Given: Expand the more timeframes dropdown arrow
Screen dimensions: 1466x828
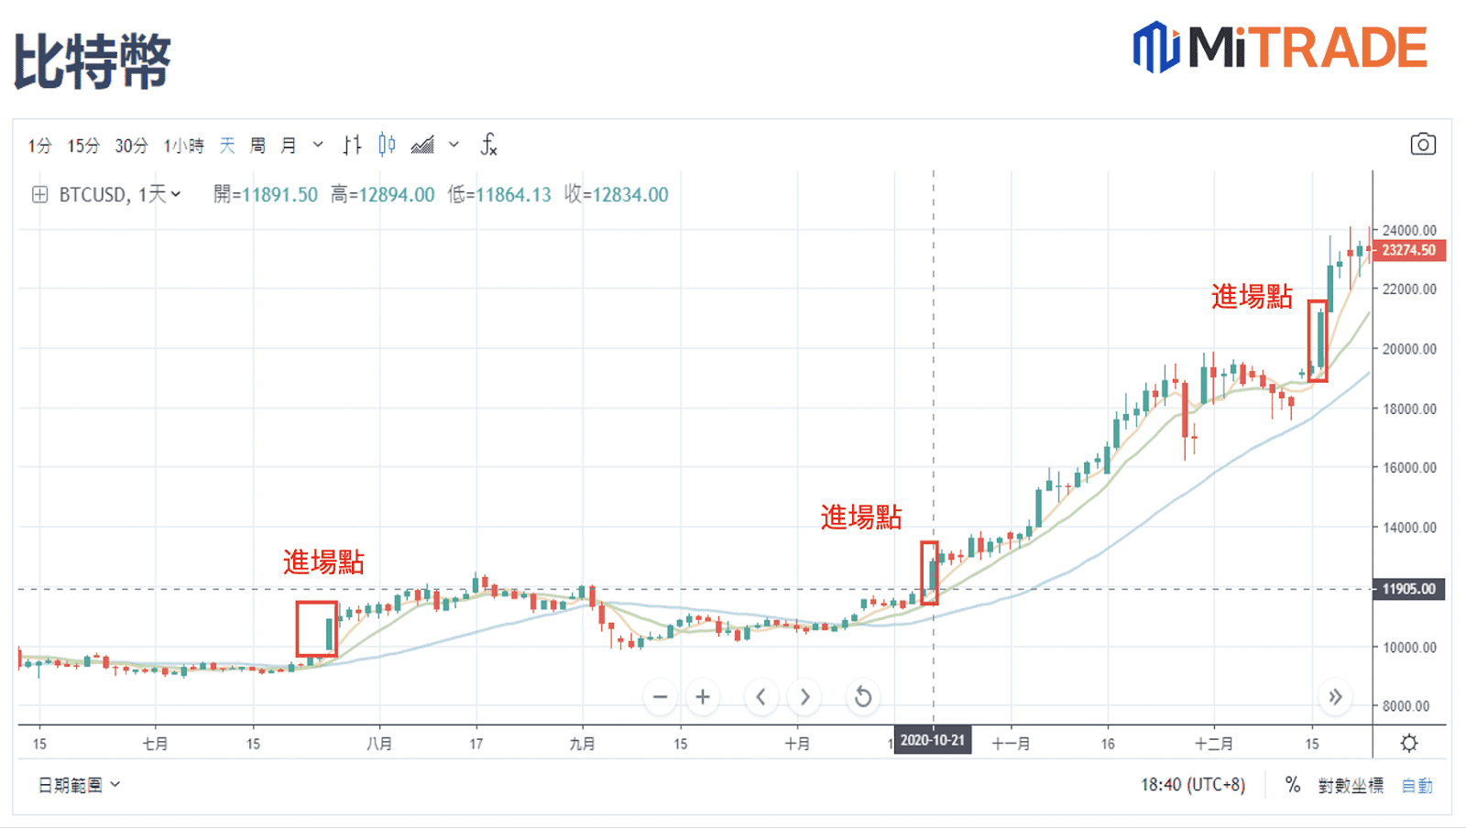Looking at the screenshot, I should [318, 145].
